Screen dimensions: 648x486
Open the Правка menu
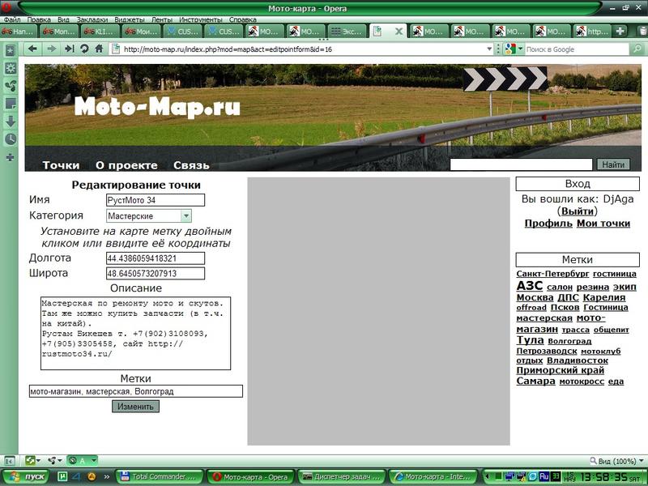point(39,19)
